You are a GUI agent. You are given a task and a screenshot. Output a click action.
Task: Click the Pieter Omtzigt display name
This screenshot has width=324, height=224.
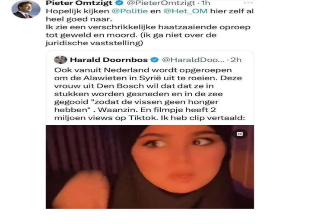79,3
